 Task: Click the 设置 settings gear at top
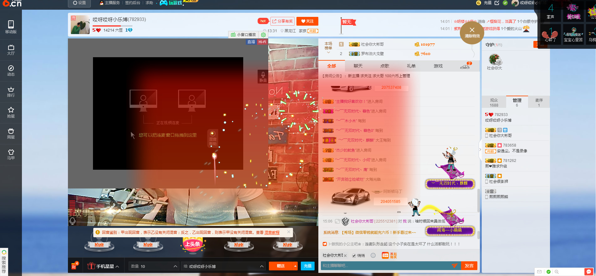tap(79, 3)
